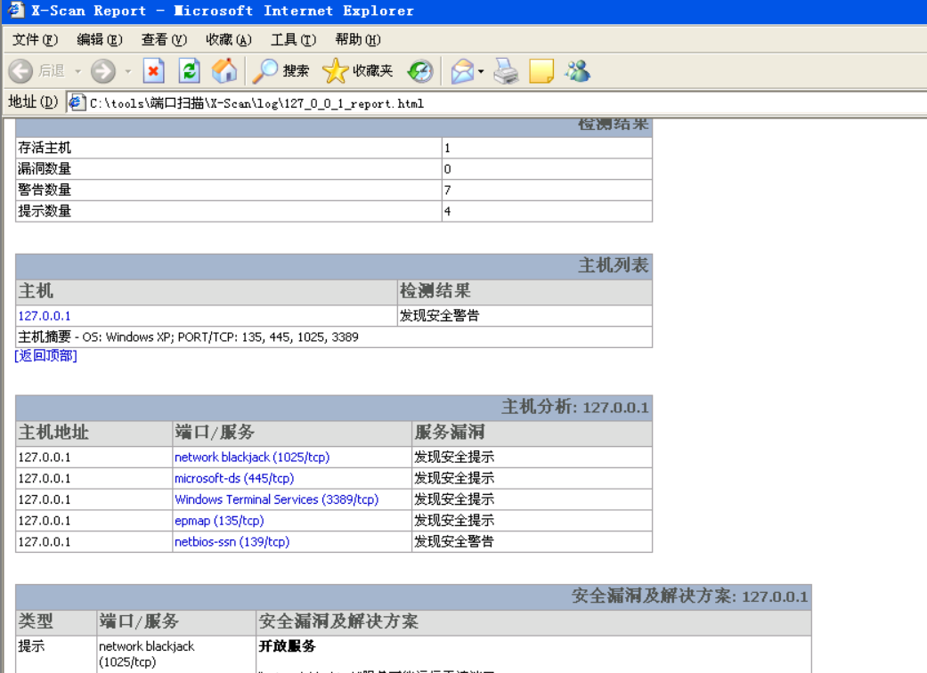927x673 pixels.
Task: Click the page icon in address bar
Action: coord(77,102)
